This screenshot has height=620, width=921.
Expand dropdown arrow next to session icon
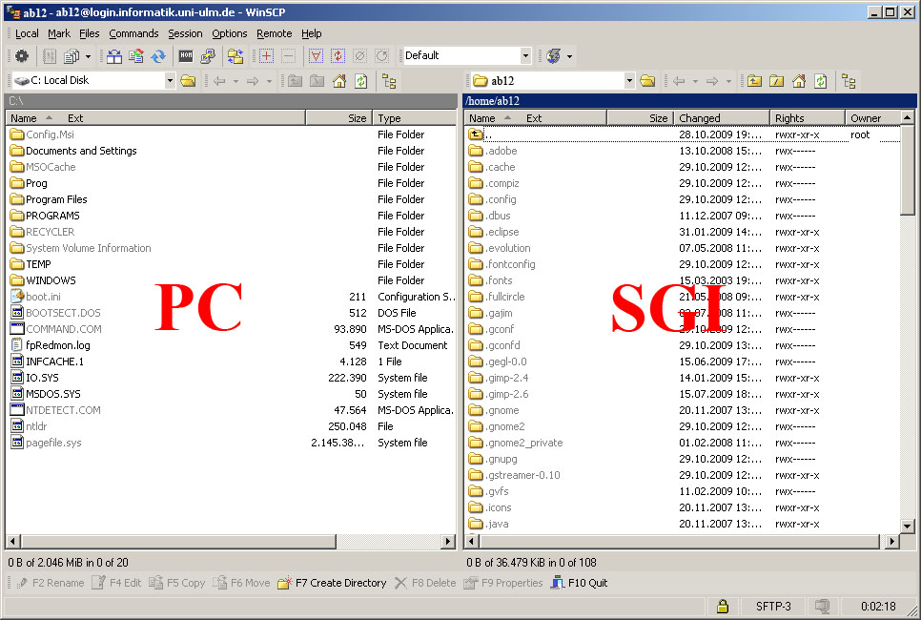tap(569, 56)
